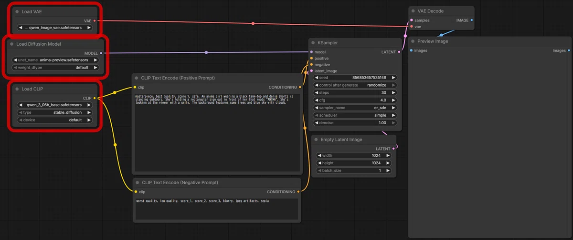Click the clip input socket on Negative Prompt node
The image size is (573, 240).
coord(136,192)
